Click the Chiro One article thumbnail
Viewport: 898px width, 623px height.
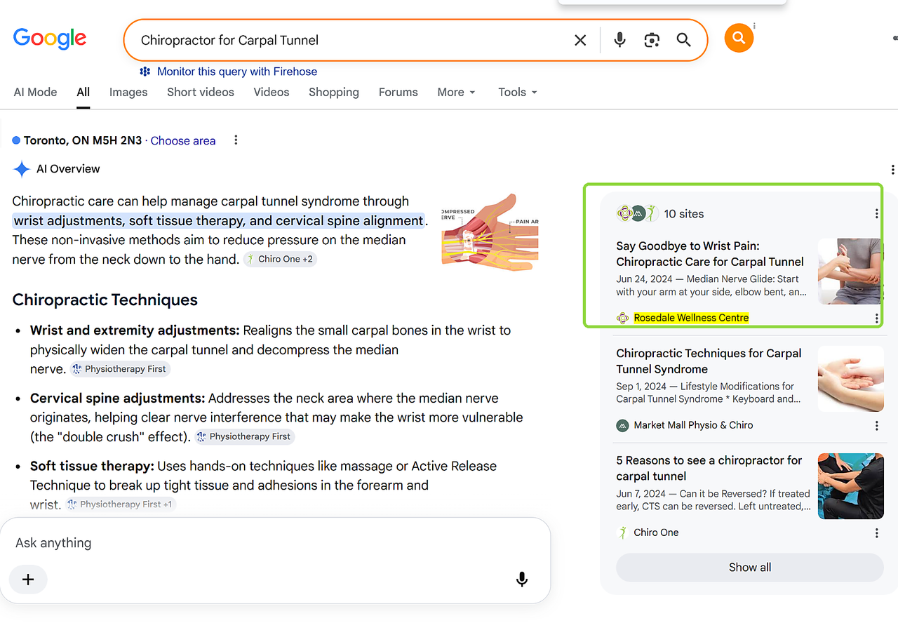(851, 486)
